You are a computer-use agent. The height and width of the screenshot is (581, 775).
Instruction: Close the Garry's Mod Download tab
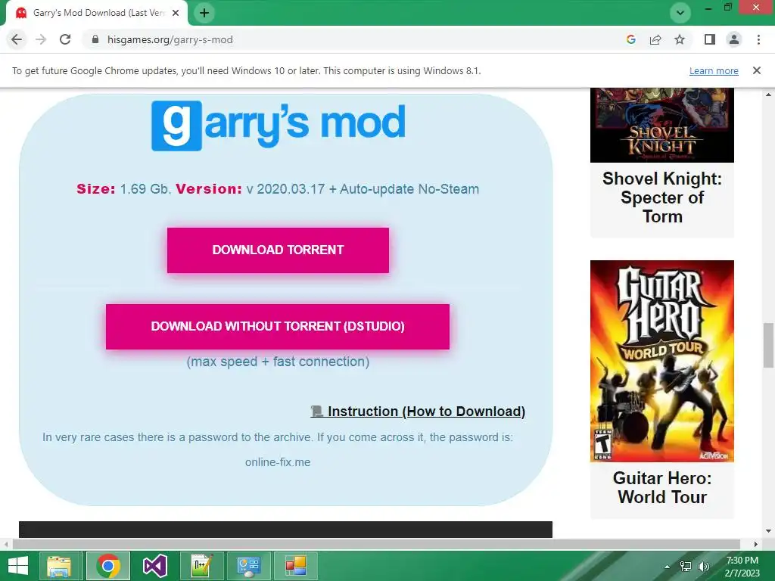click(176, 13)
